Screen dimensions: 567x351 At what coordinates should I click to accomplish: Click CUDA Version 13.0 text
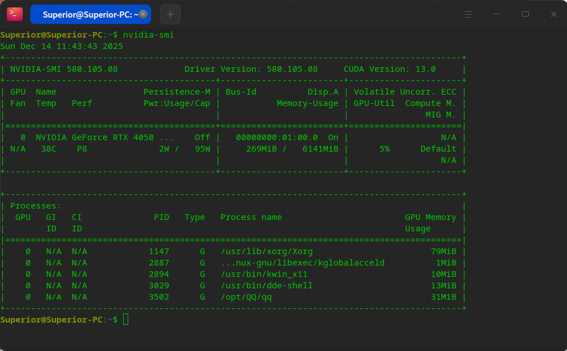coord(389,69)
